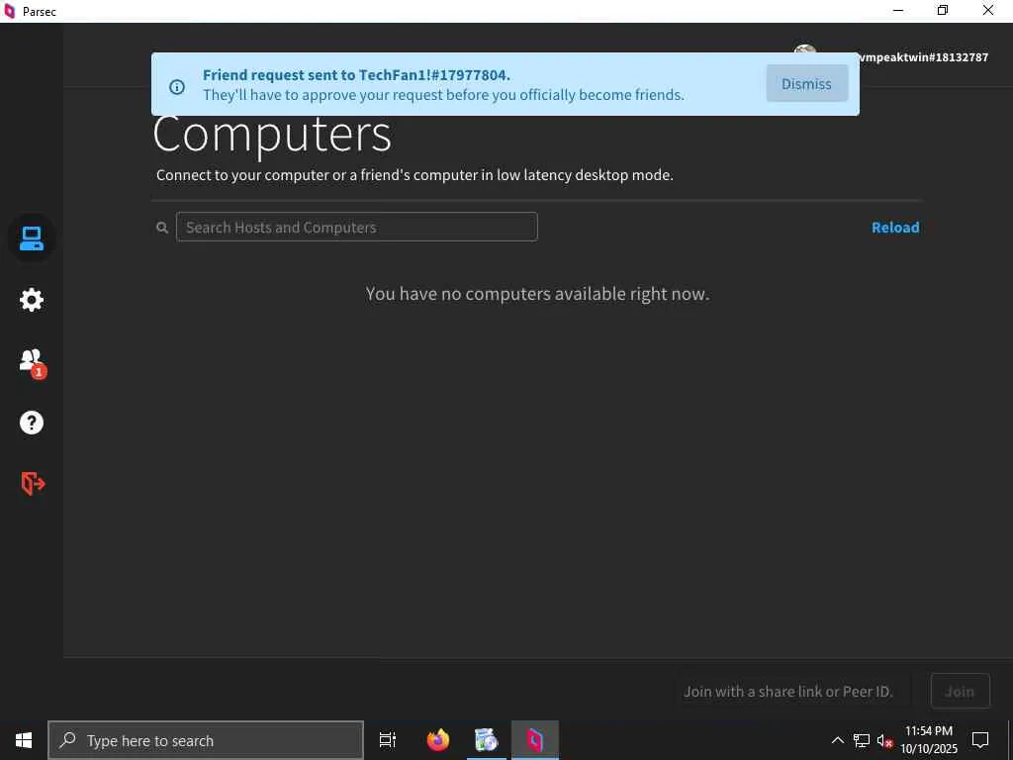Click the info icon in the notification banner
1013x760 pixels.
point(177,87)
